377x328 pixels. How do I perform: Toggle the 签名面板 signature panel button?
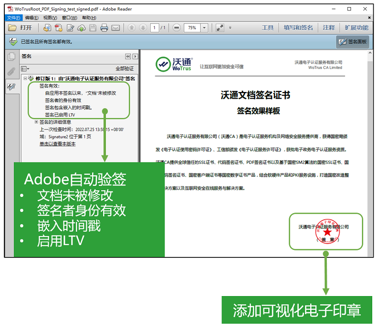pyautogui.click(x=353, y=42)
